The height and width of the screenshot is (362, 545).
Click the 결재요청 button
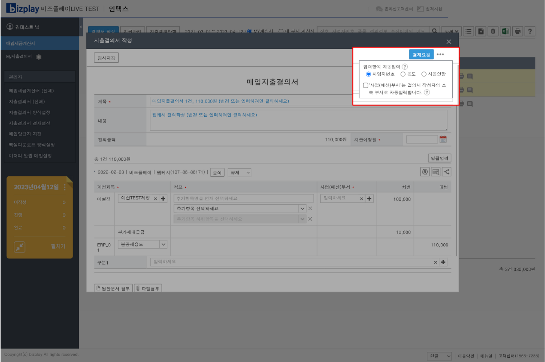421,55
